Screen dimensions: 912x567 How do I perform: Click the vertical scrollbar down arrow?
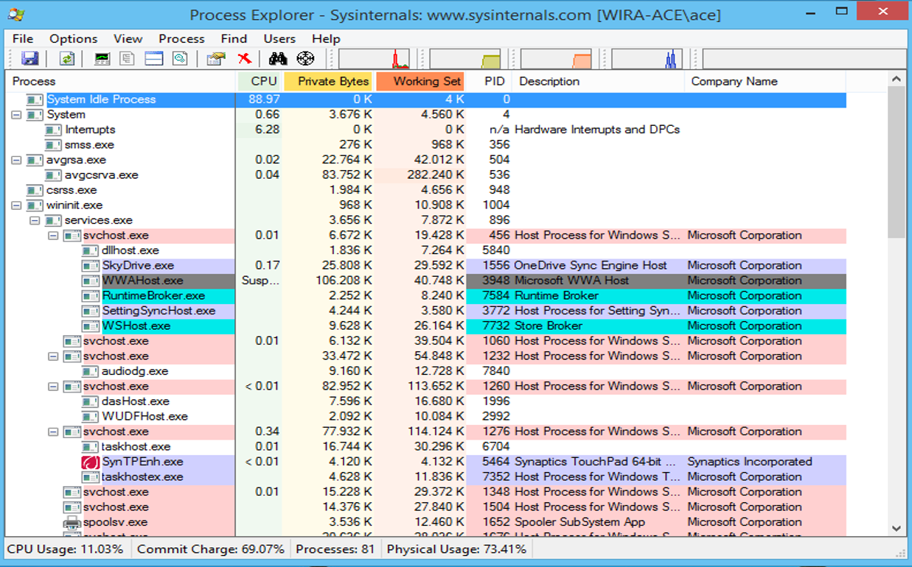click(897, 529)
